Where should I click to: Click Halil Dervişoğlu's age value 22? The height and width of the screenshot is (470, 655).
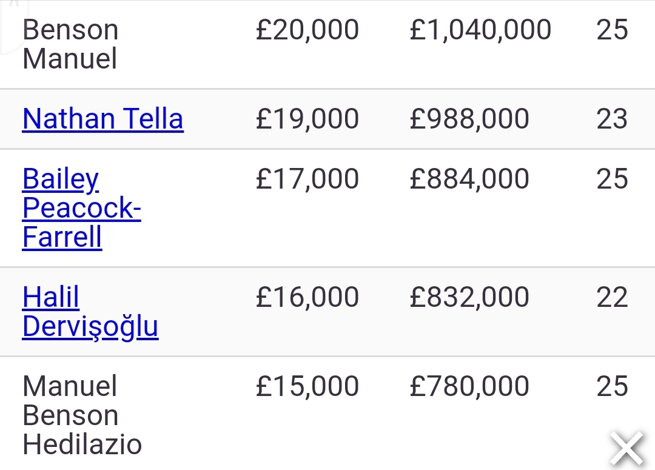pyautogui.click(x=612, y=297)
